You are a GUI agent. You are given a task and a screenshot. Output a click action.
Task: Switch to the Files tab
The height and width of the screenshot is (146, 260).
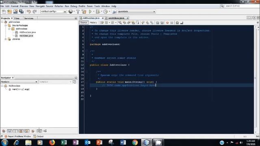click(x=17, y=18)
